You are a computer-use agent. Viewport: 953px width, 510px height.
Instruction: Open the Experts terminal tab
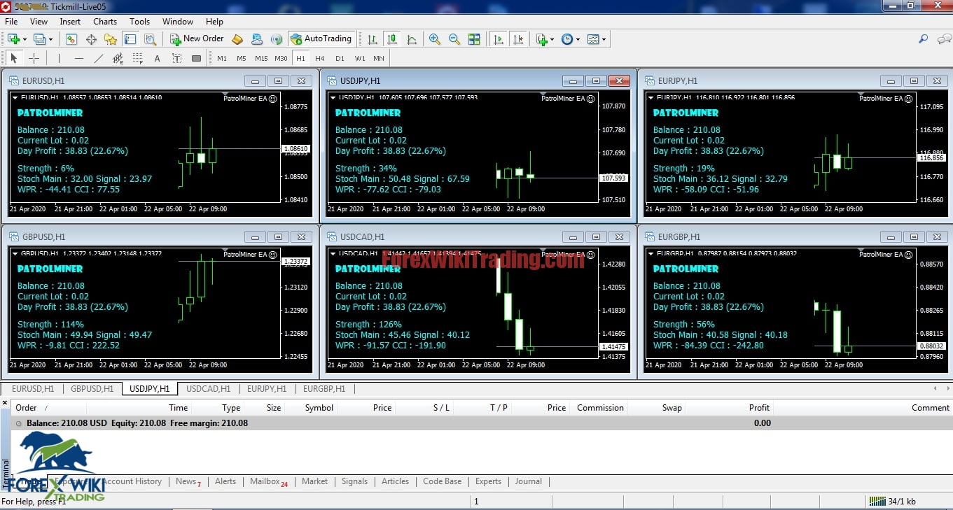tap(488, 481)
